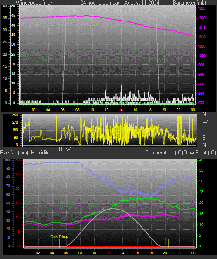
Task: Click the 12 hour label under wind graph
Action: tap(106, 110)
